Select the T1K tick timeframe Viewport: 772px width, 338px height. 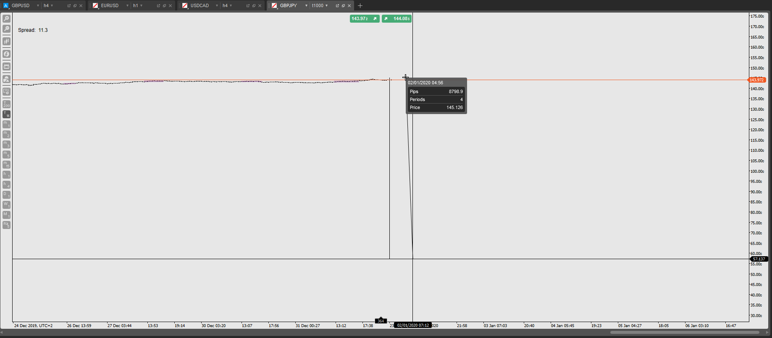(6, 114)
